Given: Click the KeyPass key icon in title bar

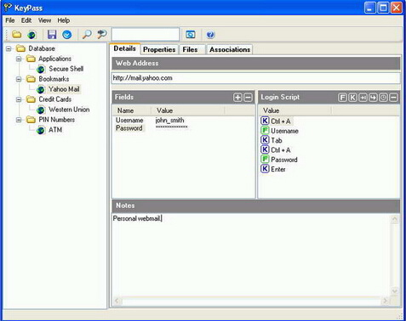Looking at the screenshot, I should (x=8, y=8).
